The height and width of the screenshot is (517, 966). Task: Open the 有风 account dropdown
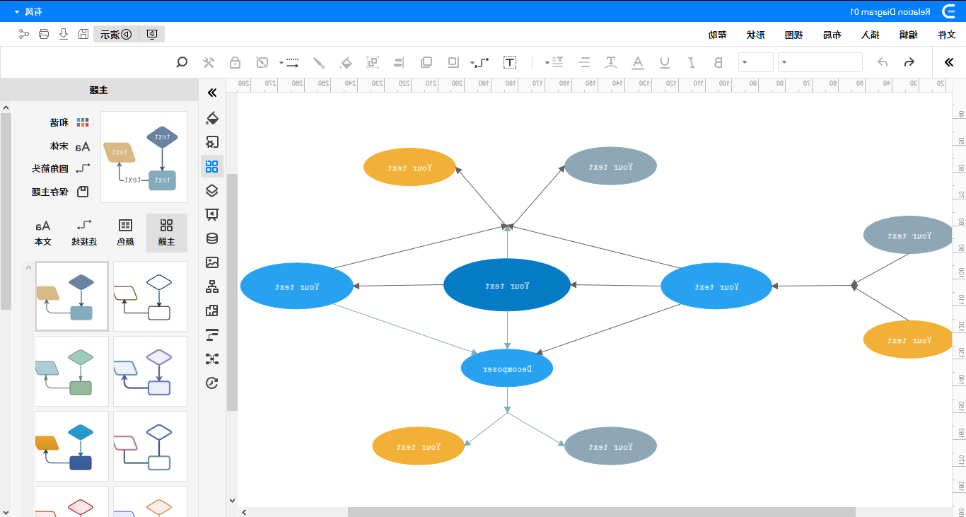(x=28, y=11)
